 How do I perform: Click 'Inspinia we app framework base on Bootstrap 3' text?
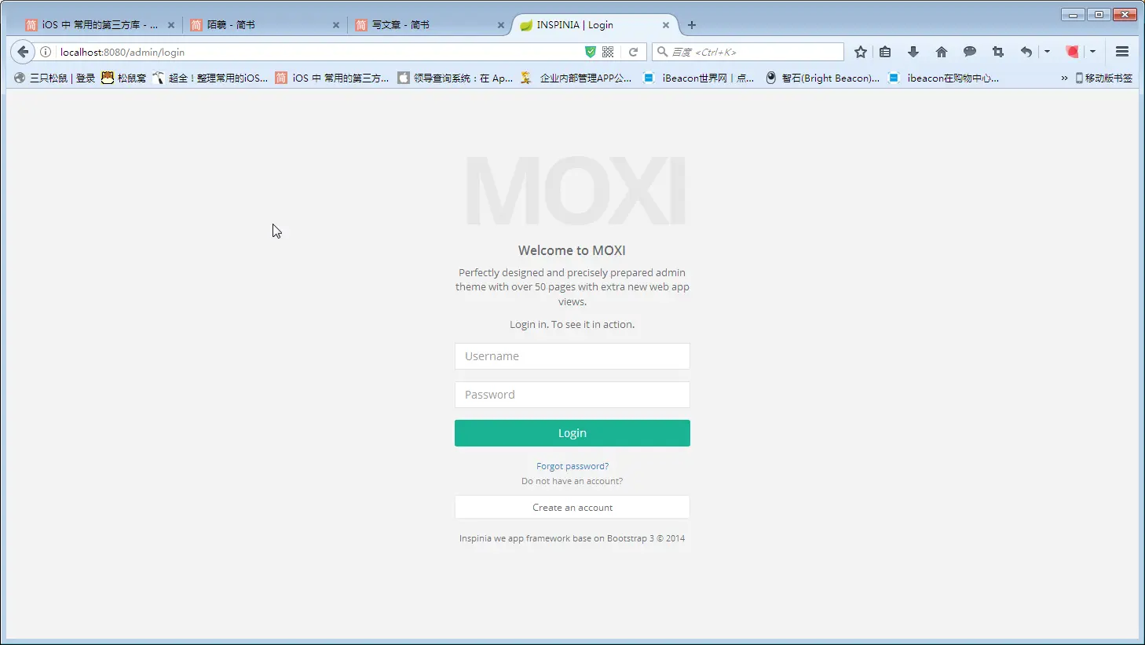[x=557, y=538]
